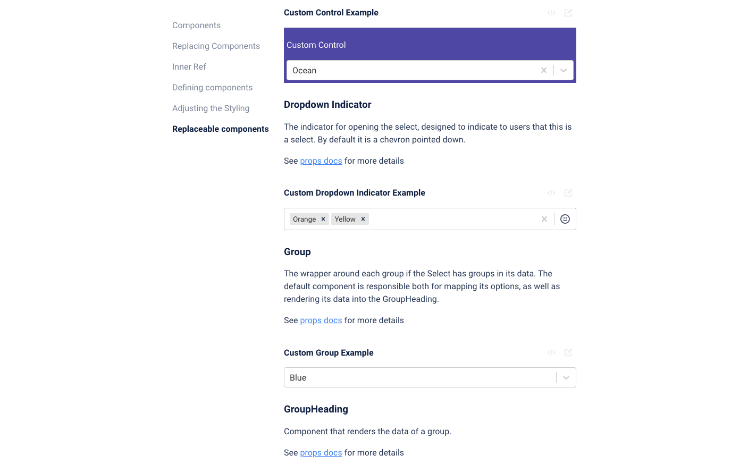Clear the Ocean value in Custom Control select

[544, 70]
